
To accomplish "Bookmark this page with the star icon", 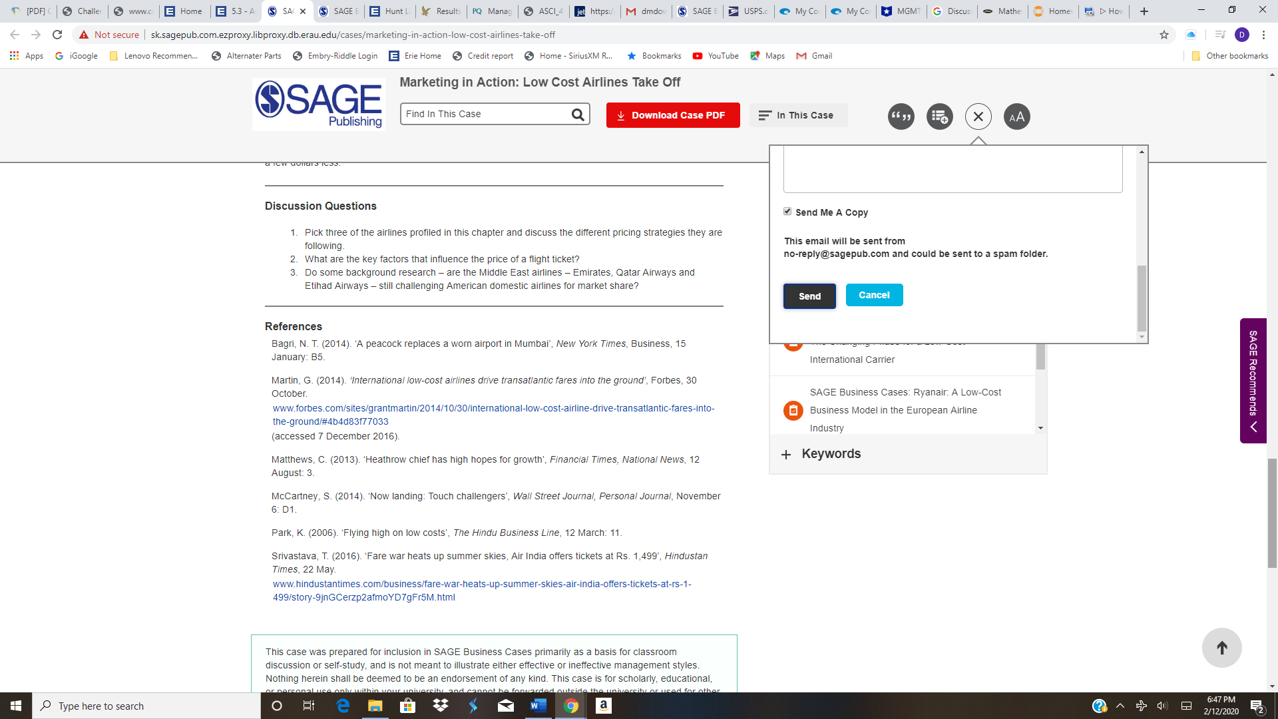I will point(1164,35).
